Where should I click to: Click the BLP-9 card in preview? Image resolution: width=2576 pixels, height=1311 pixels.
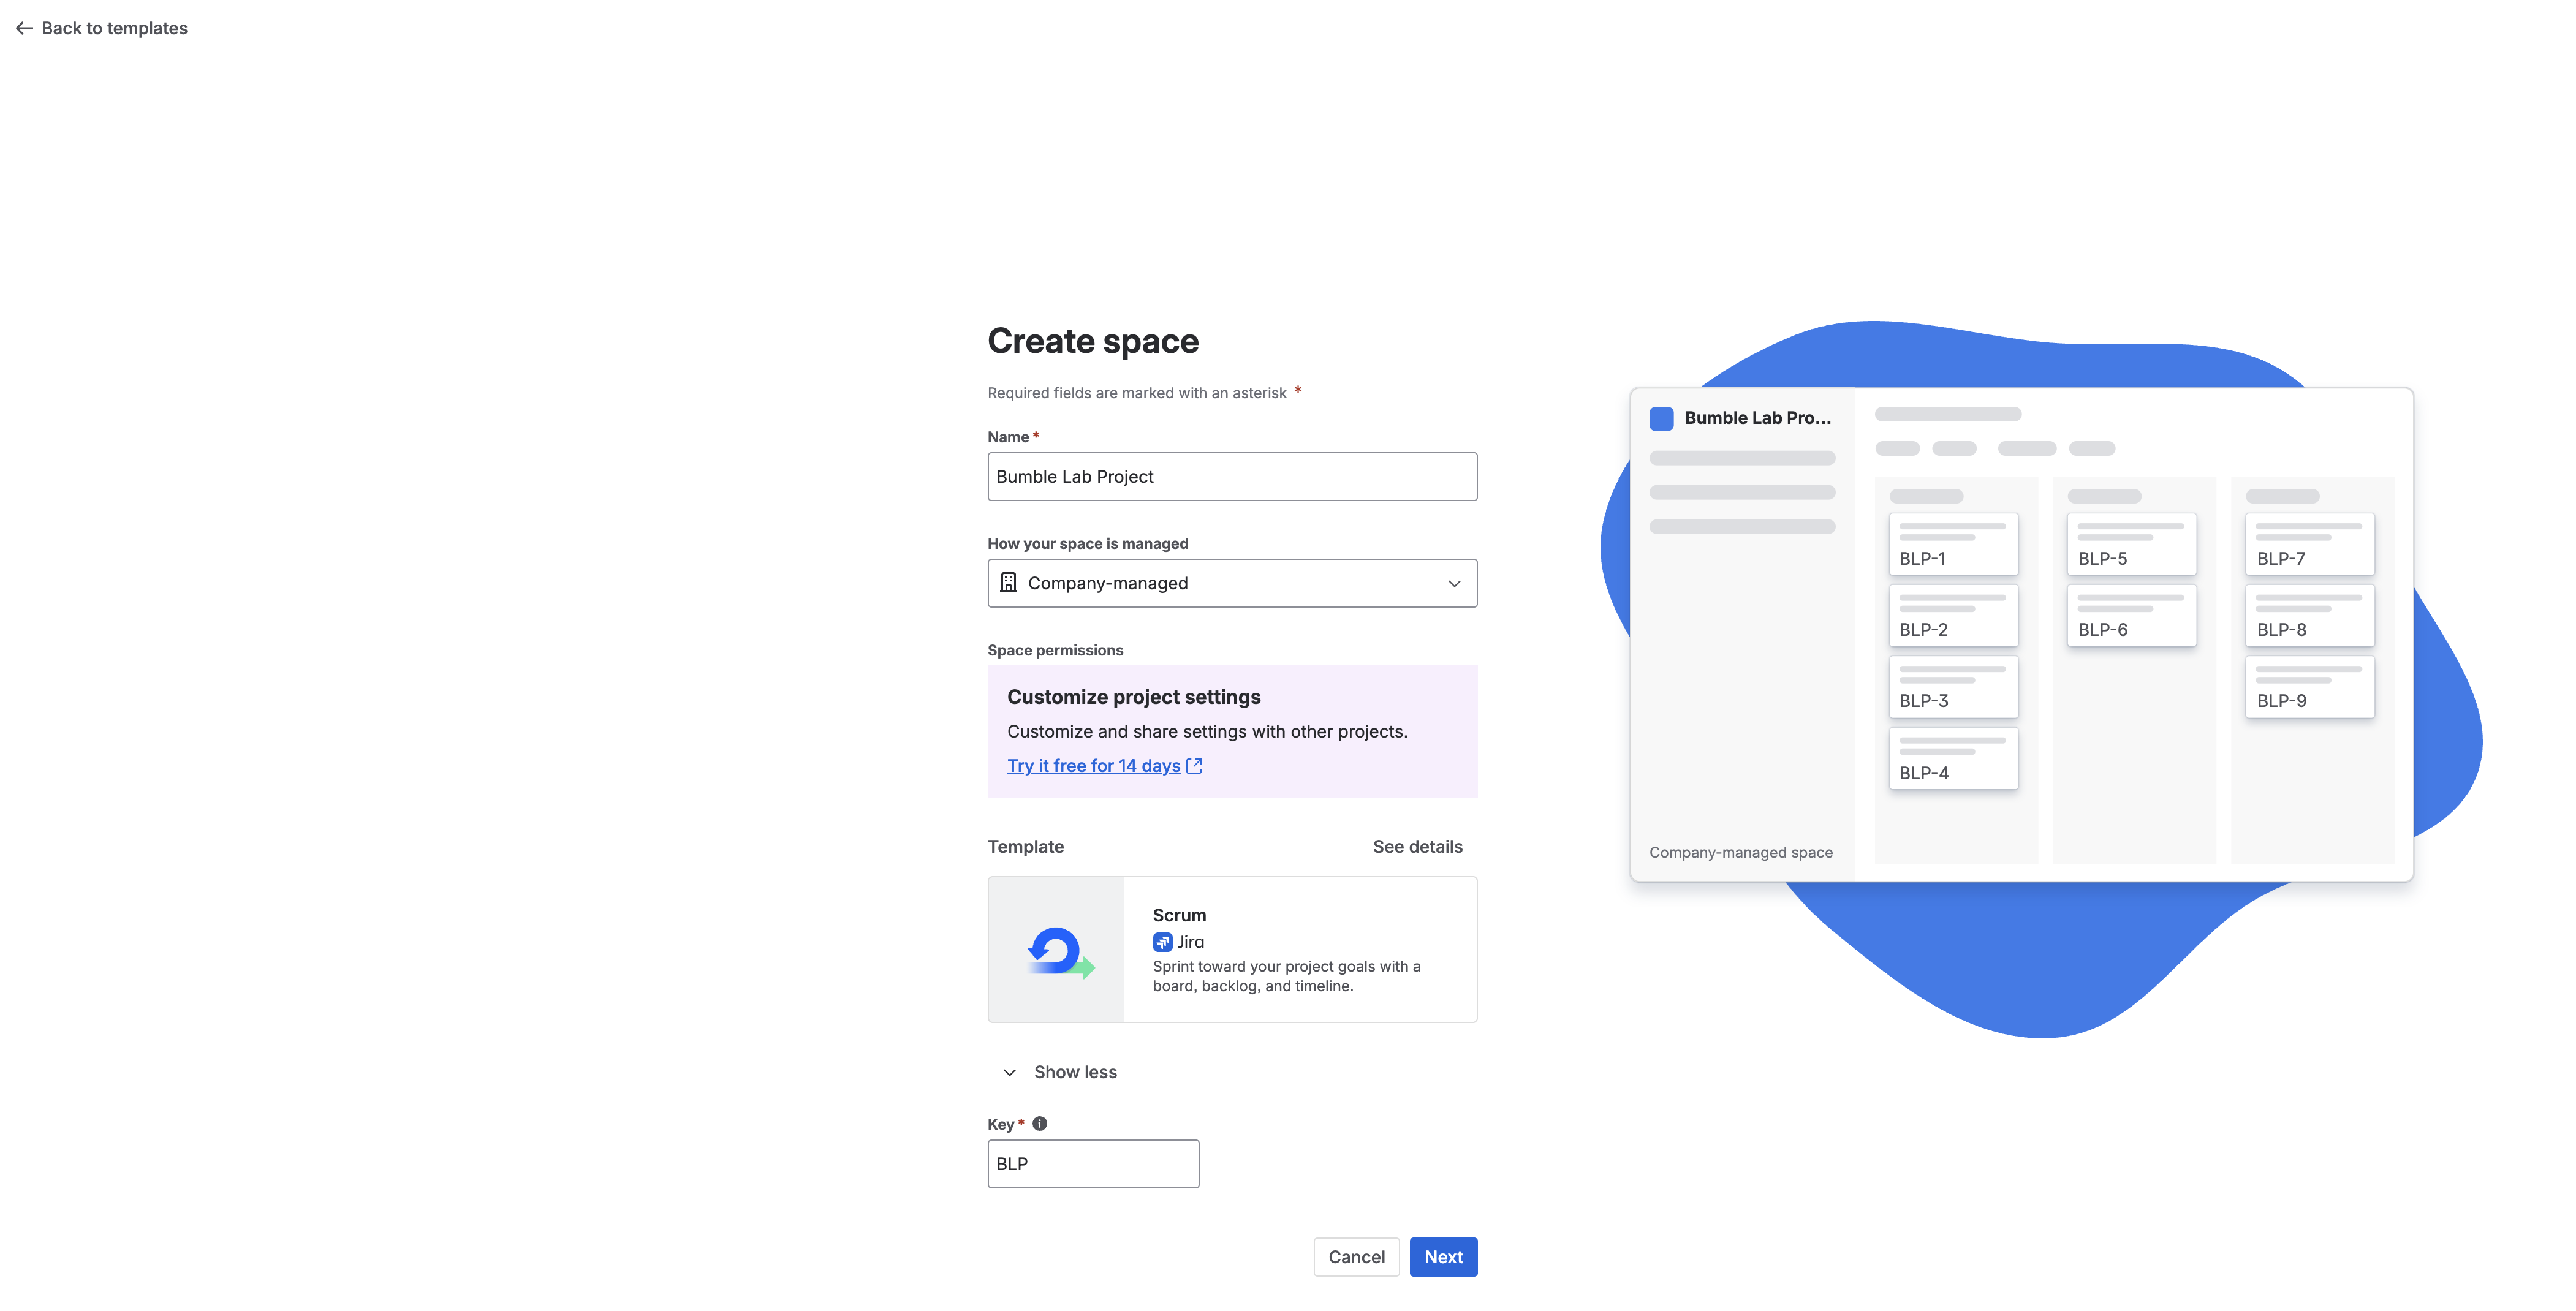pos(2310,687)
